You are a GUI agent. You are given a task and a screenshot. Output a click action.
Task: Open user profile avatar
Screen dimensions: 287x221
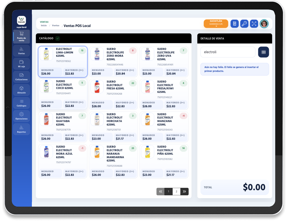coord(264,24)
